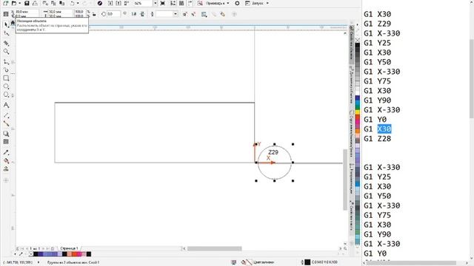Save the document with floppy icon
This screenshot has width=474, height=266.
coord(27,3)
